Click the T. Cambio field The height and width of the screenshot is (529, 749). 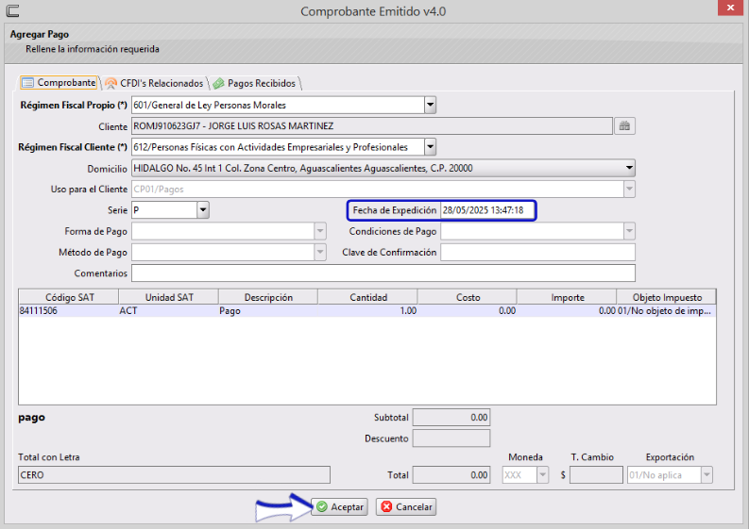(596, 475)
